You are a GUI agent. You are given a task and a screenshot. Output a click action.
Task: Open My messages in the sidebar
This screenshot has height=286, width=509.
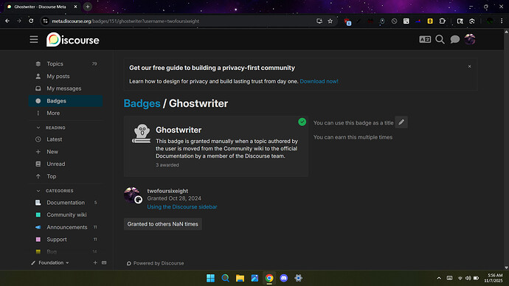pos(66,88)
